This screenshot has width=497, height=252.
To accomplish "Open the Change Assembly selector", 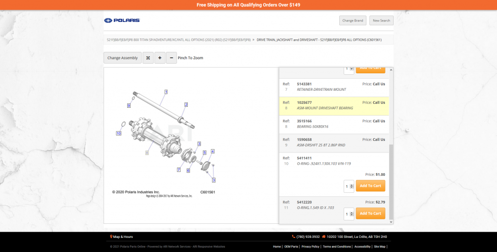I will point(122,58).
